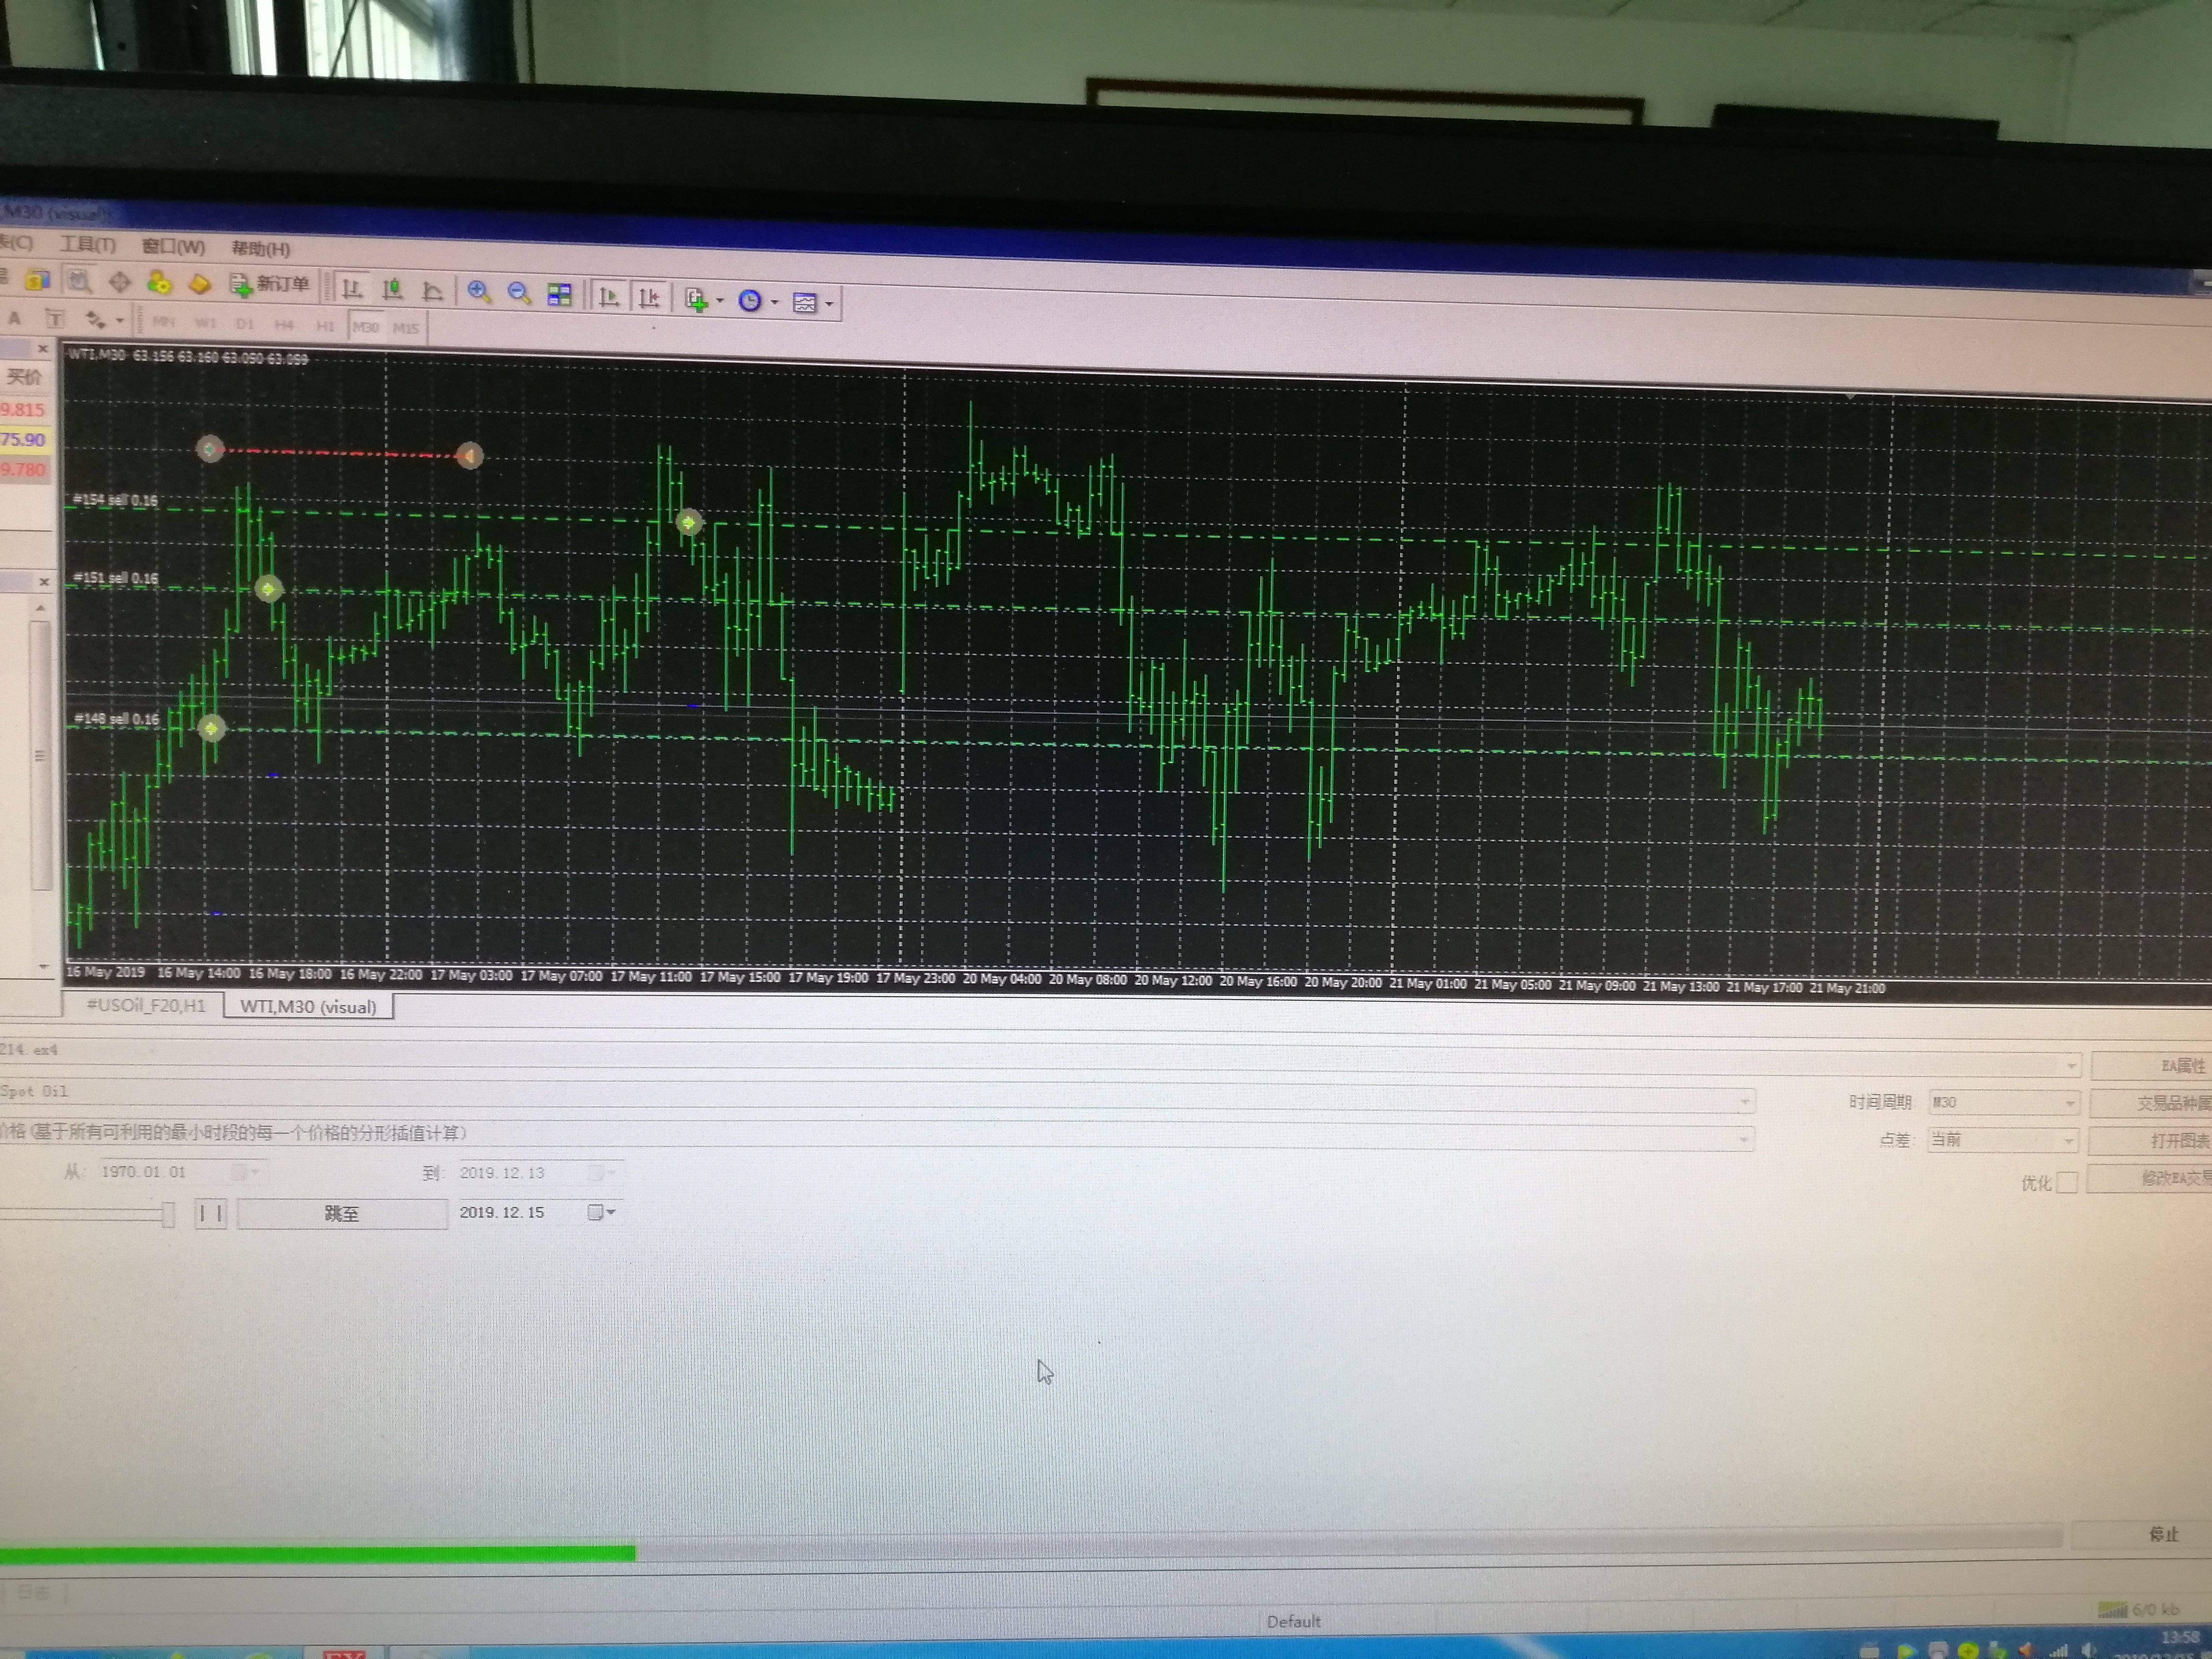Screen dimensions: 2212x1659
Task: Click the 停止 stop button
Action: (2142, 1534)
